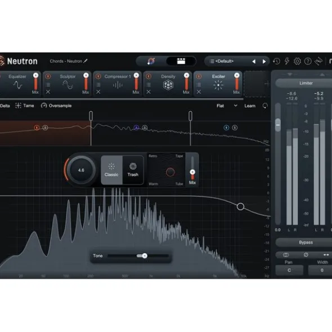332x332 pixels.
Task: Click the Learn button
Action: tap(250, 106)
